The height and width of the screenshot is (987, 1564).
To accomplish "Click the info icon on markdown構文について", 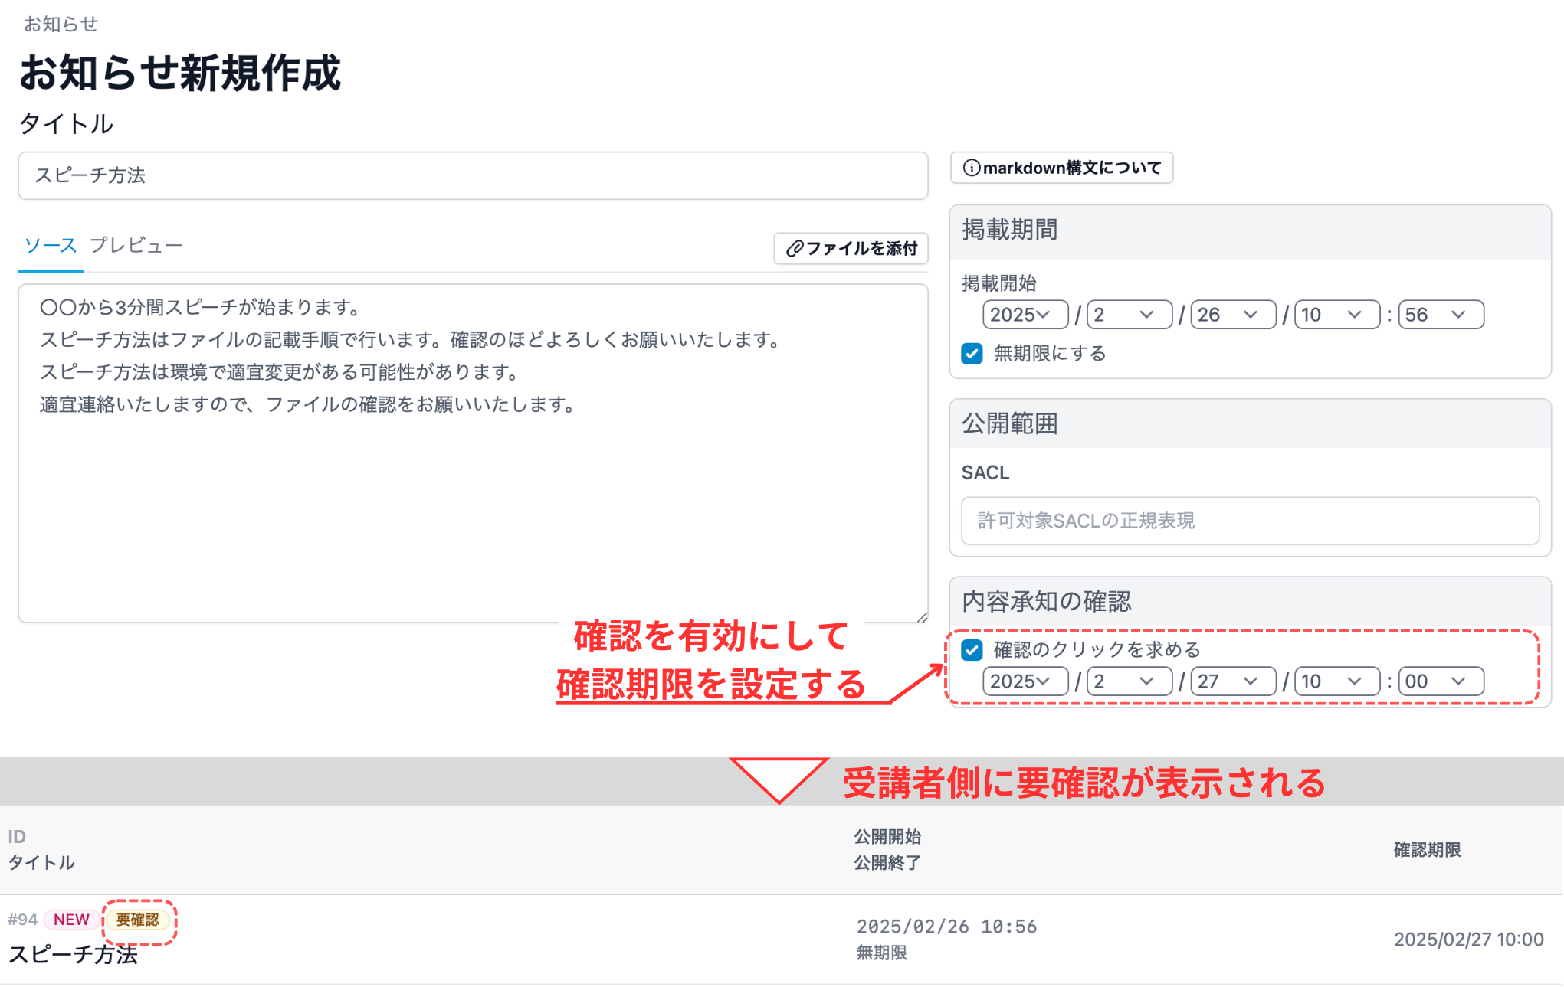I will point(973,168).
